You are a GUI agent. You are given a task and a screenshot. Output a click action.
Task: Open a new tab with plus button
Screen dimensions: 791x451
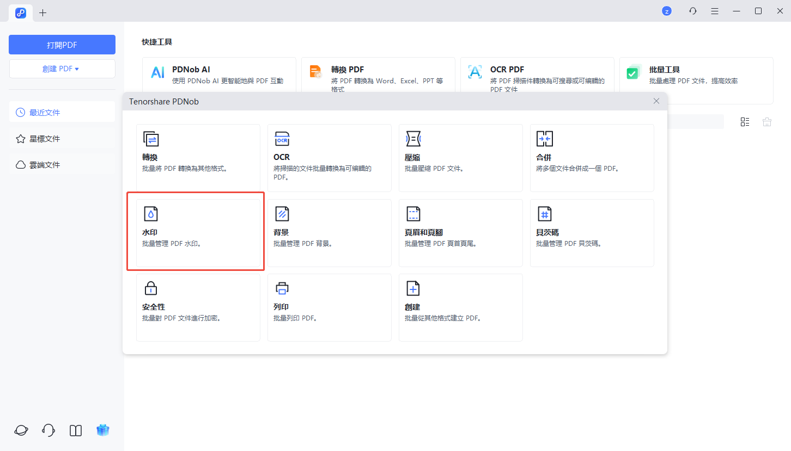point(43,13)
